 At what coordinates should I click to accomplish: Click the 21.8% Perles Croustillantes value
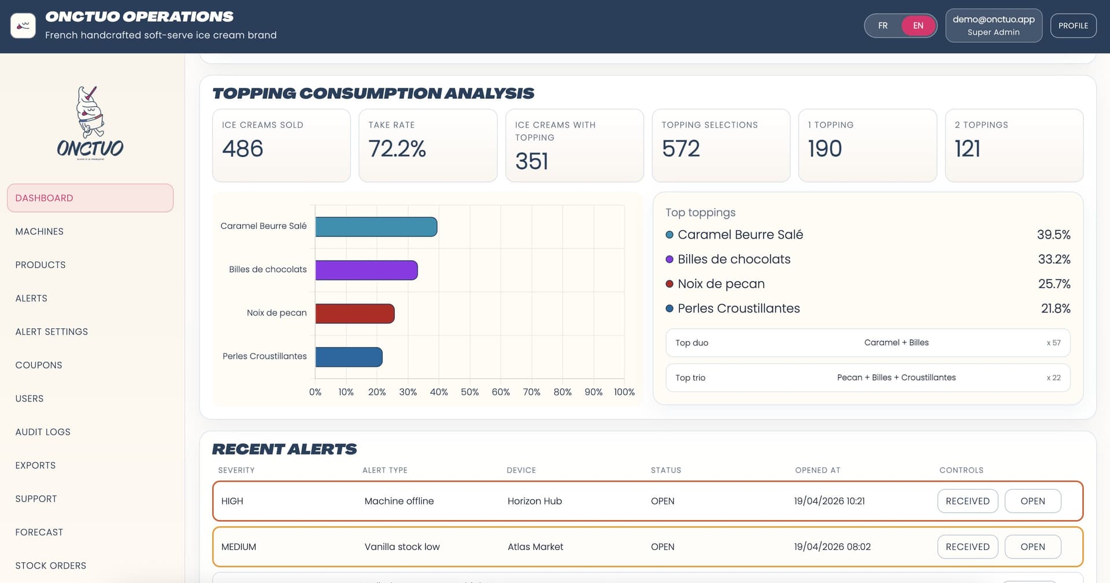click(1056, 309)
